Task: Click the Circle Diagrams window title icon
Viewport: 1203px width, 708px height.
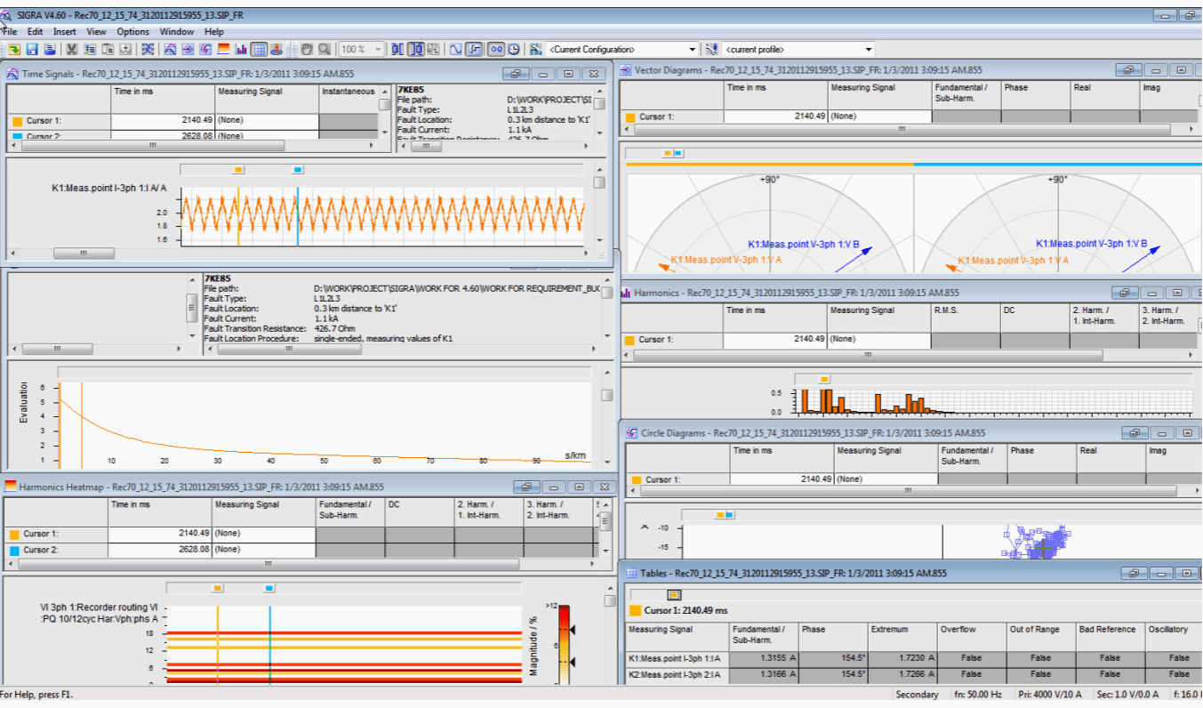Action: [x=632, y=432]
